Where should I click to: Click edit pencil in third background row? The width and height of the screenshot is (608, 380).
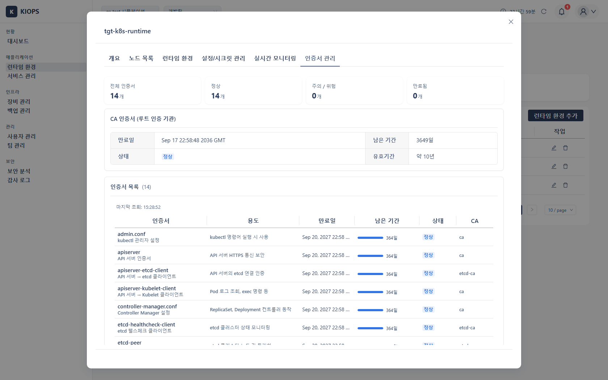coord(554,185)
